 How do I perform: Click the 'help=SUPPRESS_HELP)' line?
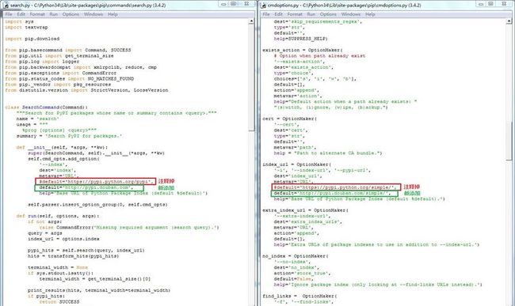click(301, 39)
